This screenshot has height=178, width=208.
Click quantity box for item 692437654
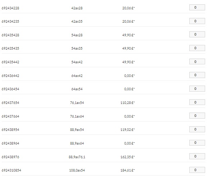pyautogui.click(x=197, y=102)
